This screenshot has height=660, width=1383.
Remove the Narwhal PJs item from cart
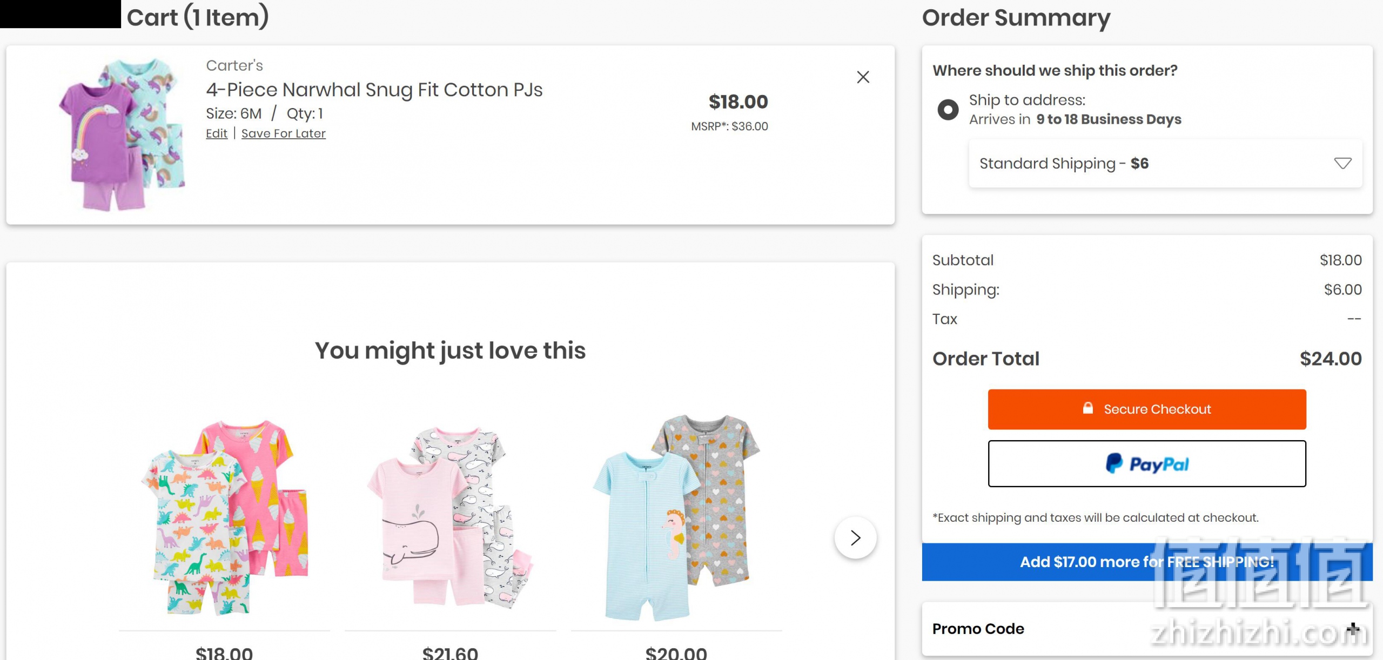tap(863, 77)
